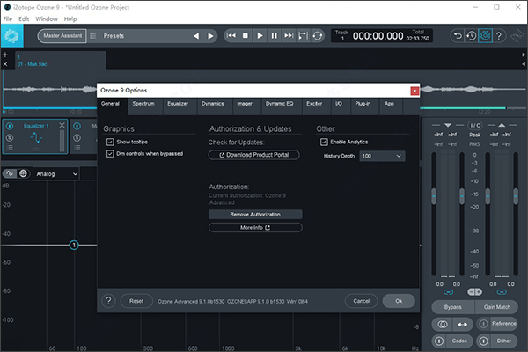Click EQ node 1 on the curve
This screenshot has width=528, height=352.
(x=74, y=245)
